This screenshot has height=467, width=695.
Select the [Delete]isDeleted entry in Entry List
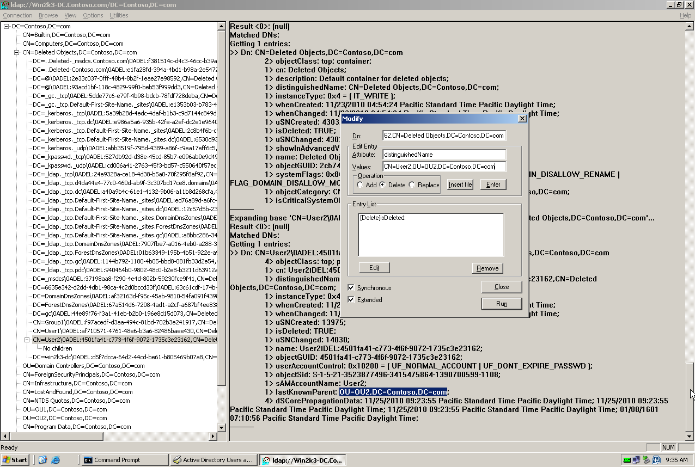coord(383,218)
